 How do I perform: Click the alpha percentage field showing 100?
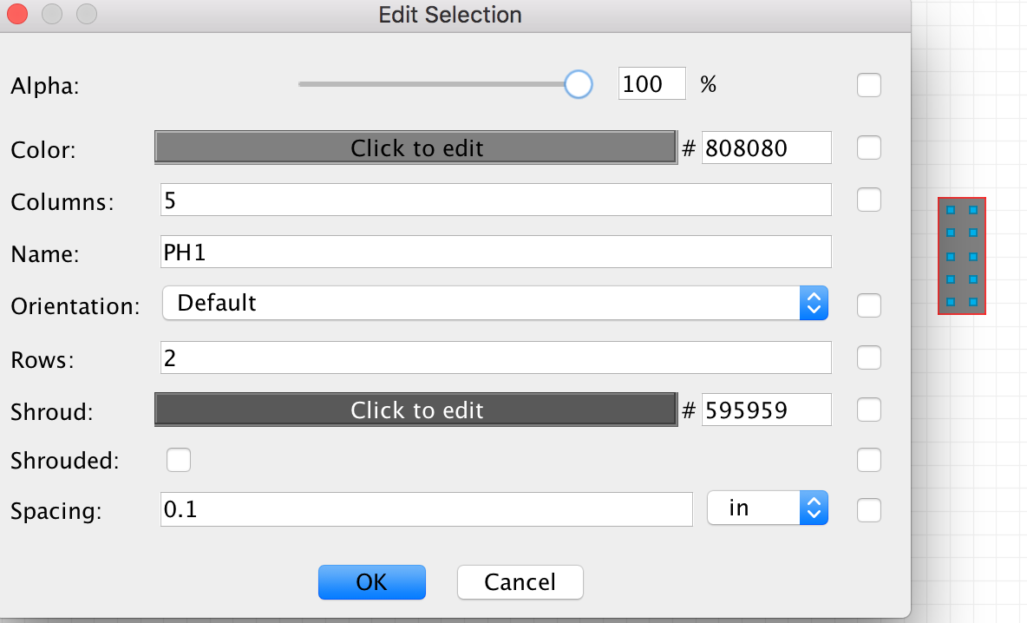651,83
